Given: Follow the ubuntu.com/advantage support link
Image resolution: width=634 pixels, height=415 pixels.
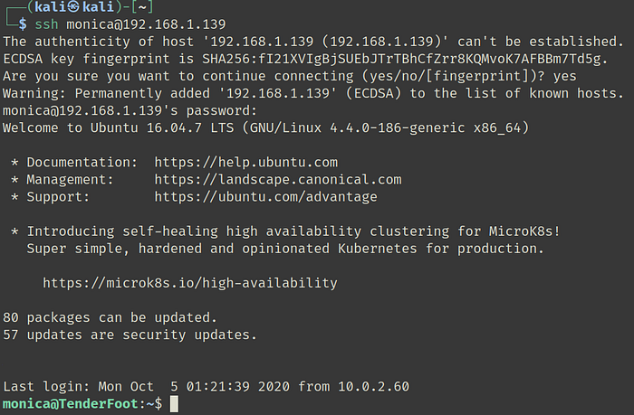Looking at the screenshot, I should [x=265, y=196].
